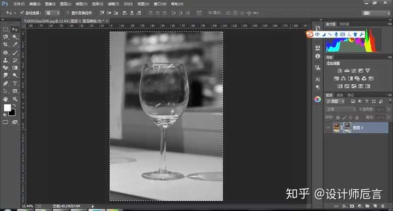The width and height of the screenshot is (393, 211).
Task: Select the Eraser tool
Action: coord(5,67)
